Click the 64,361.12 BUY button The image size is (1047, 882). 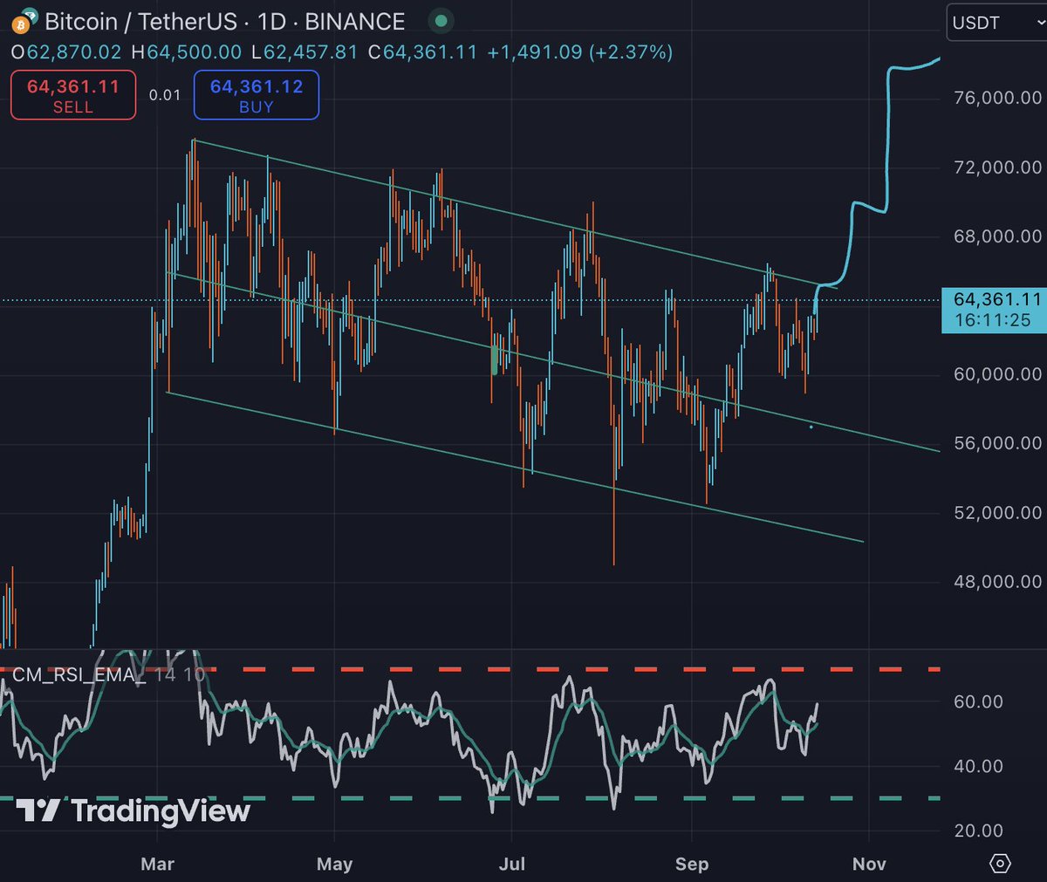coord(256,95)
